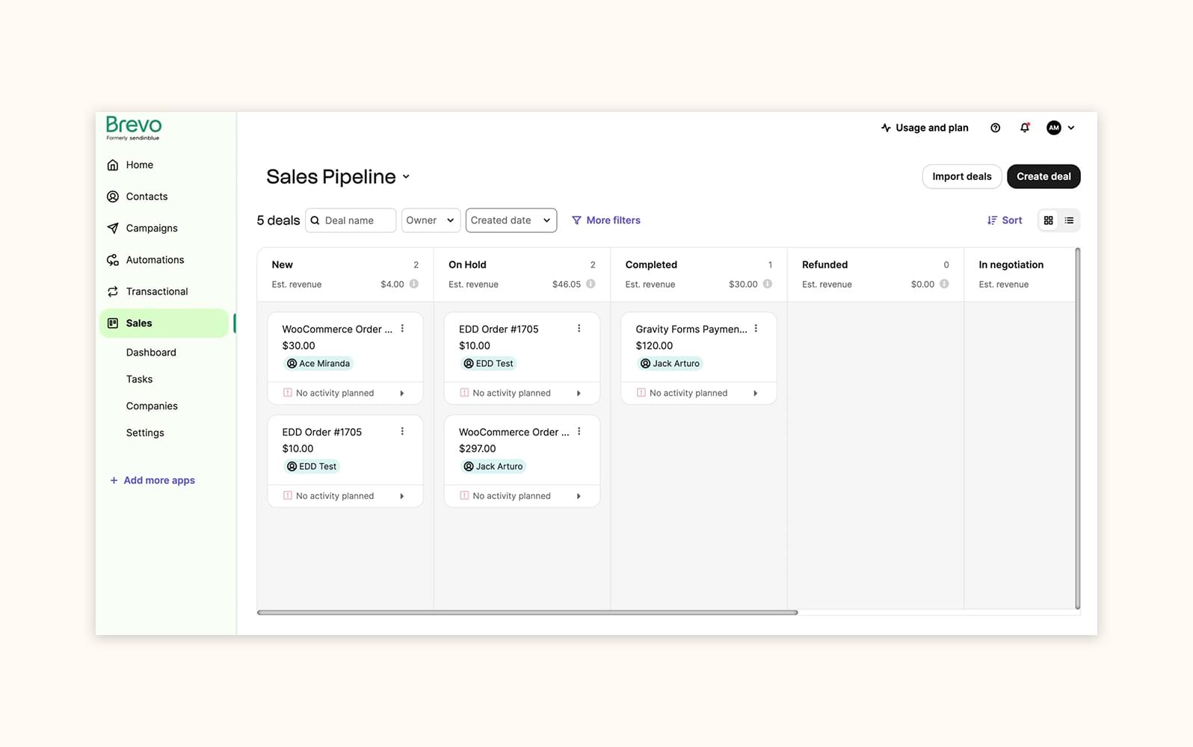Switch to board grid view

(1049, 220)
